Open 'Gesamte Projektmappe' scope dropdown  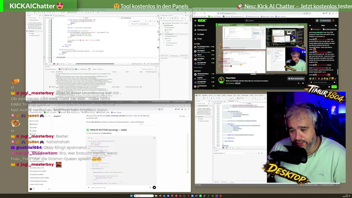pyautogui.click(x=51, y=69)
